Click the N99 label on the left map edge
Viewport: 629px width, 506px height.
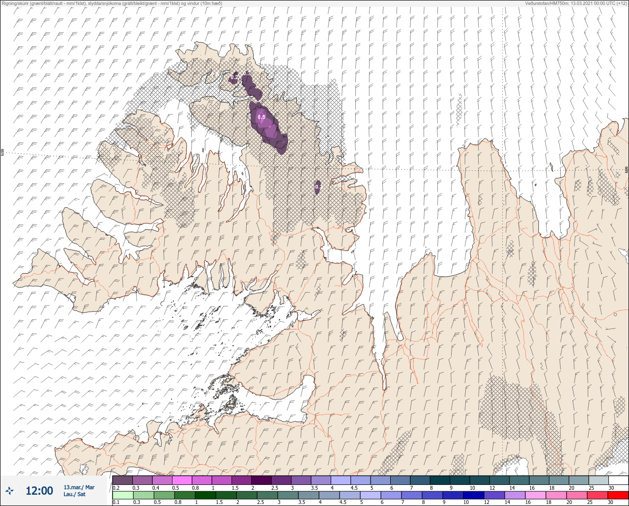pos(2,153)
